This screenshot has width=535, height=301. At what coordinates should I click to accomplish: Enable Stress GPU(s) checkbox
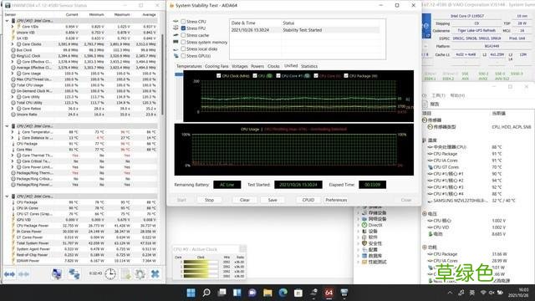point(183,56)
